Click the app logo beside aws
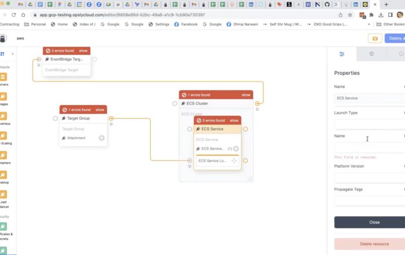This screenshot has height=255, width=405. (x=2, y=39)
